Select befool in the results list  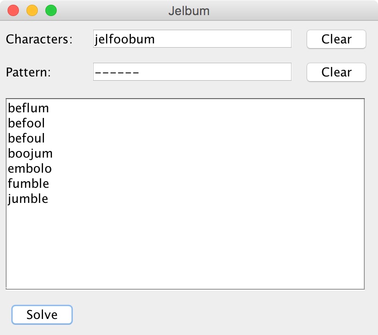(26, 124)
